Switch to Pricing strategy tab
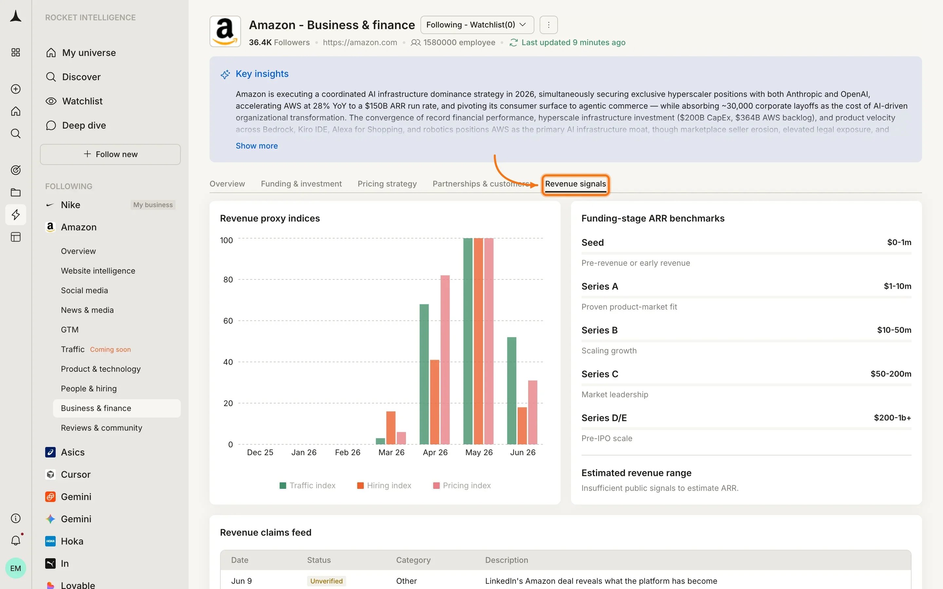The height and width of the screenshot is (589, 943). point(387,184)
